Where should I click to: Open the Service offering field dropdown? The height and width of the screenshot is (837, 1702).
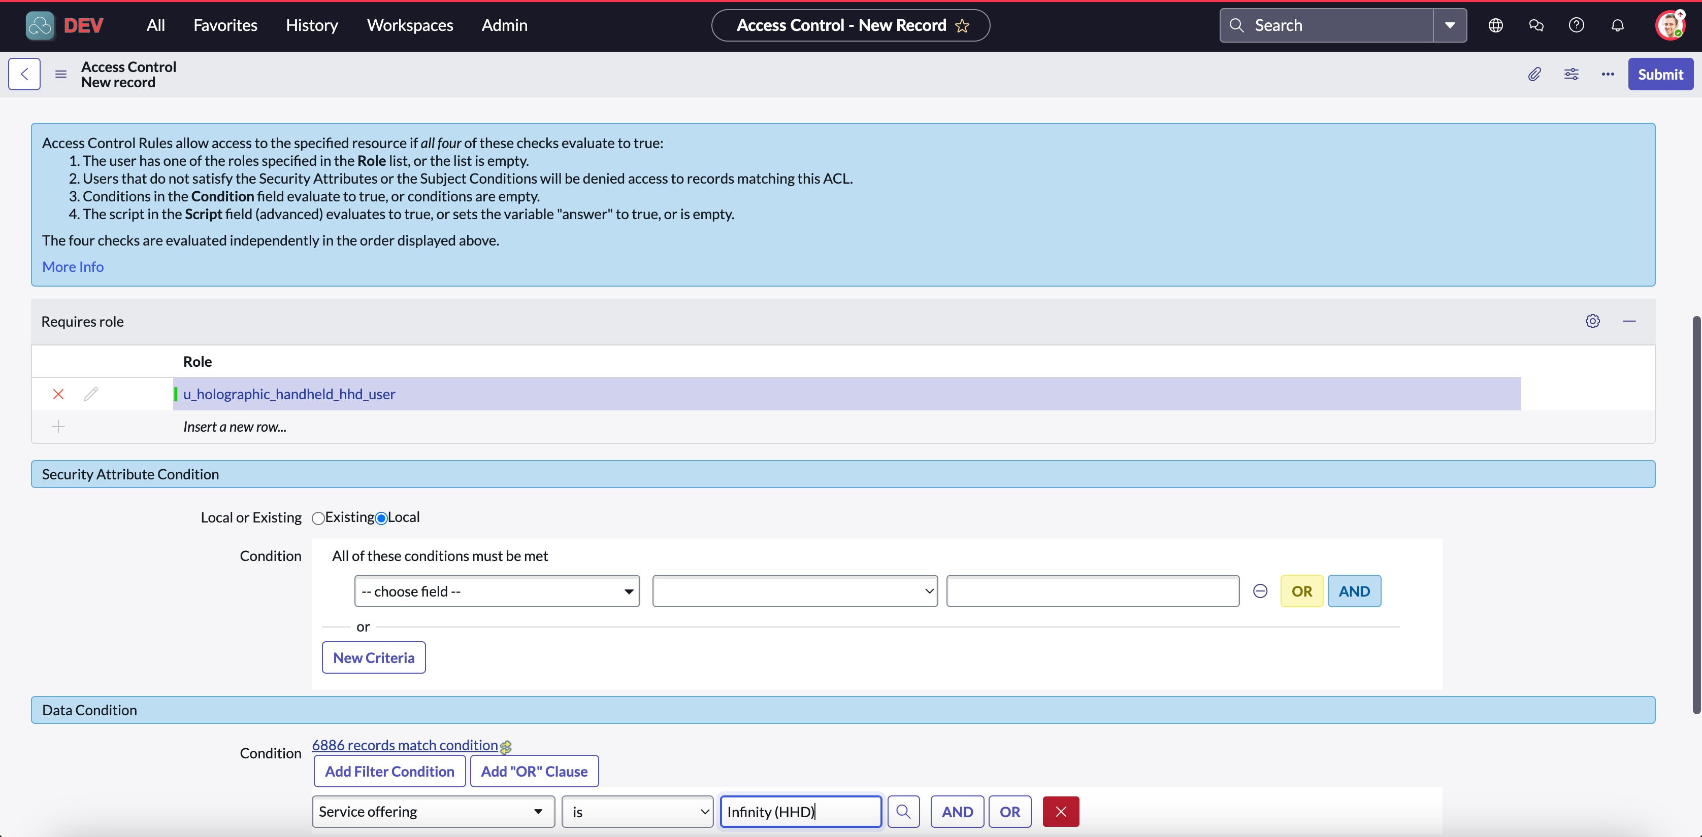(x=433, y=811)
